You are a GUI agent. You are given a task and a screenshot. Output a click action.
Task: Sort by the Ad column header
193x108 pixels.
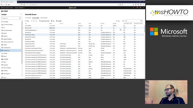pos(26,23)
